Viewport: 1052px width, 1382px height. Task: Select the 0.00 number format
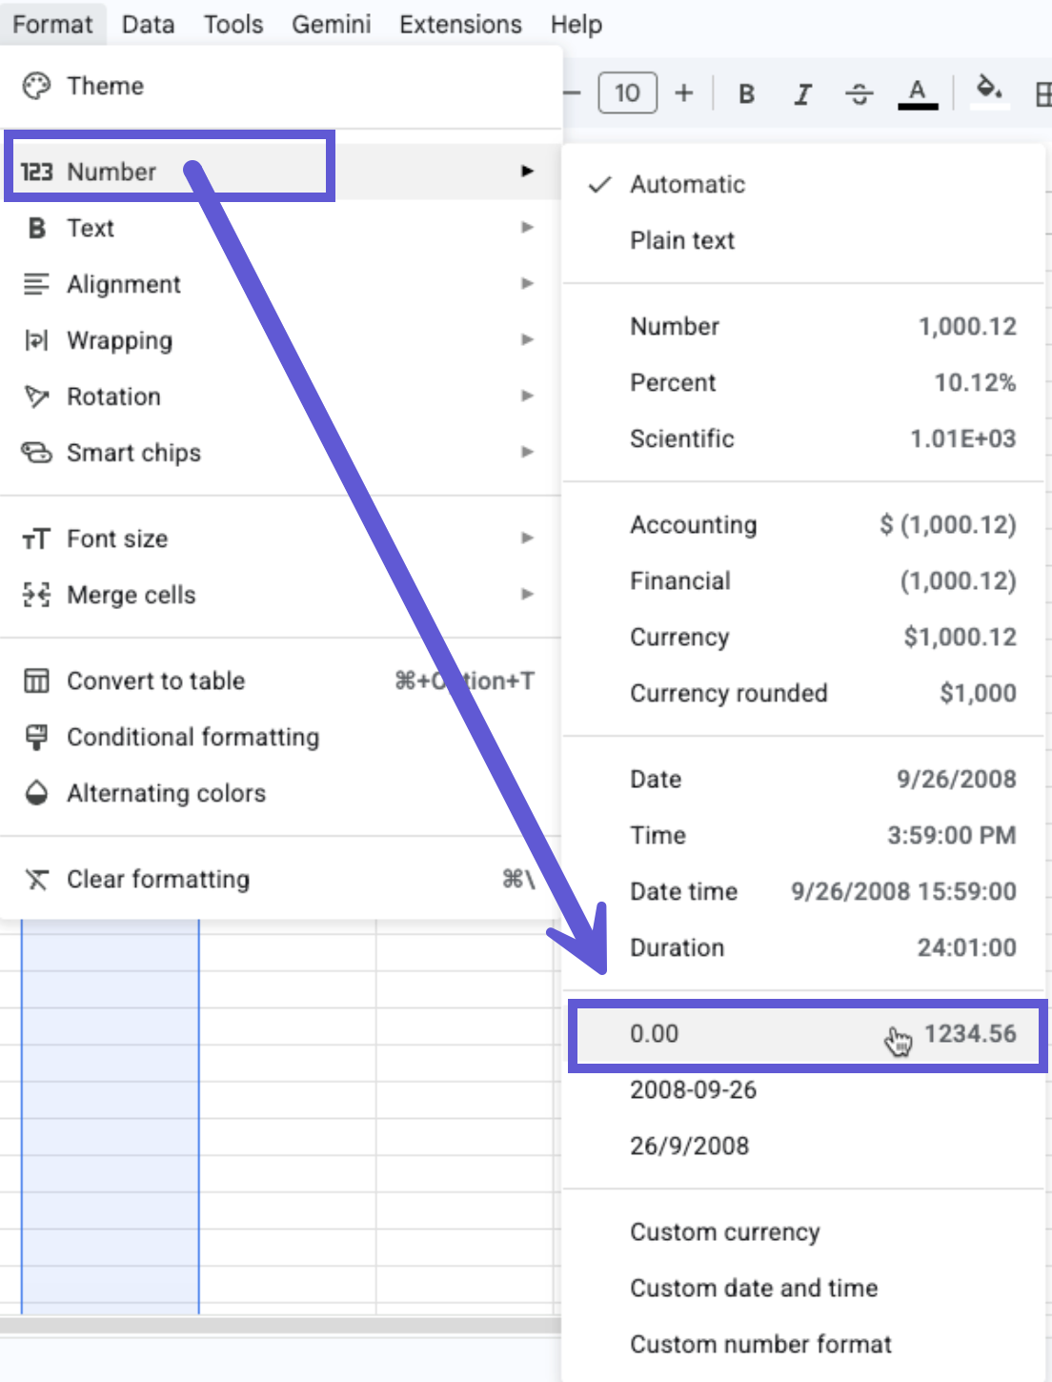pyautogui.click(x=807, y=1034)
